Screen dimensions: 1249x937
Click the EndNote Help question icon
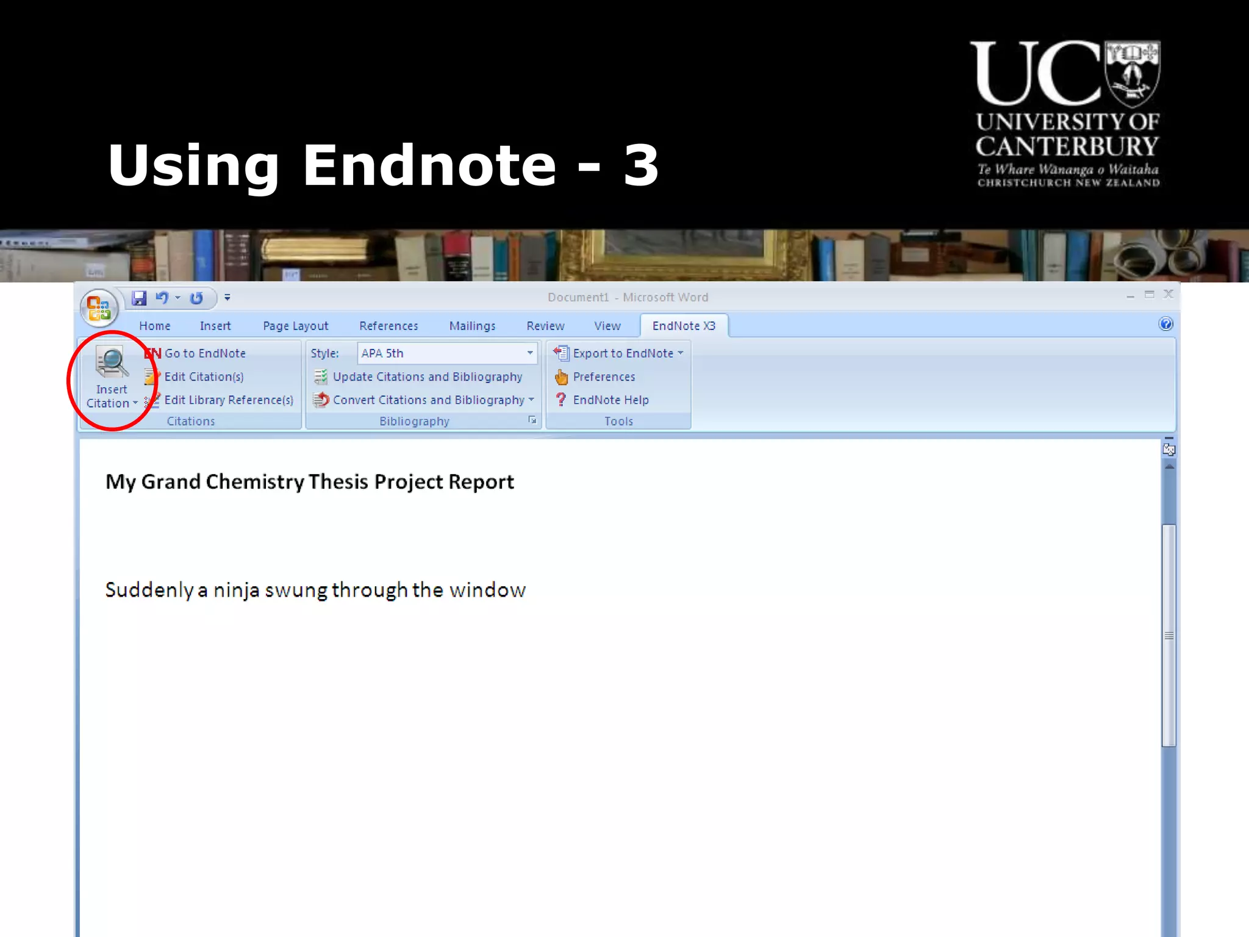pyautogui.click(x=561, y=400)
